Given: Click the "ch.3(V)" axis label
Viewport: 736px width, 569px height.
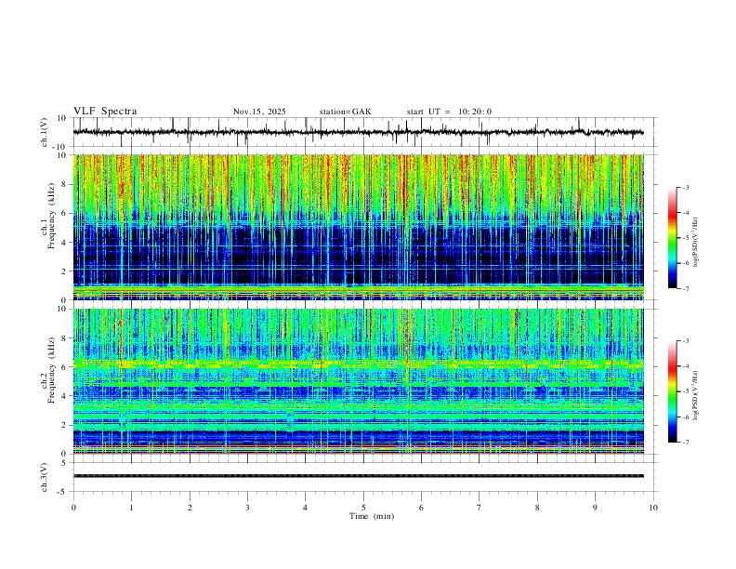Looking at the screenshot, I should [x=45, y=477].
